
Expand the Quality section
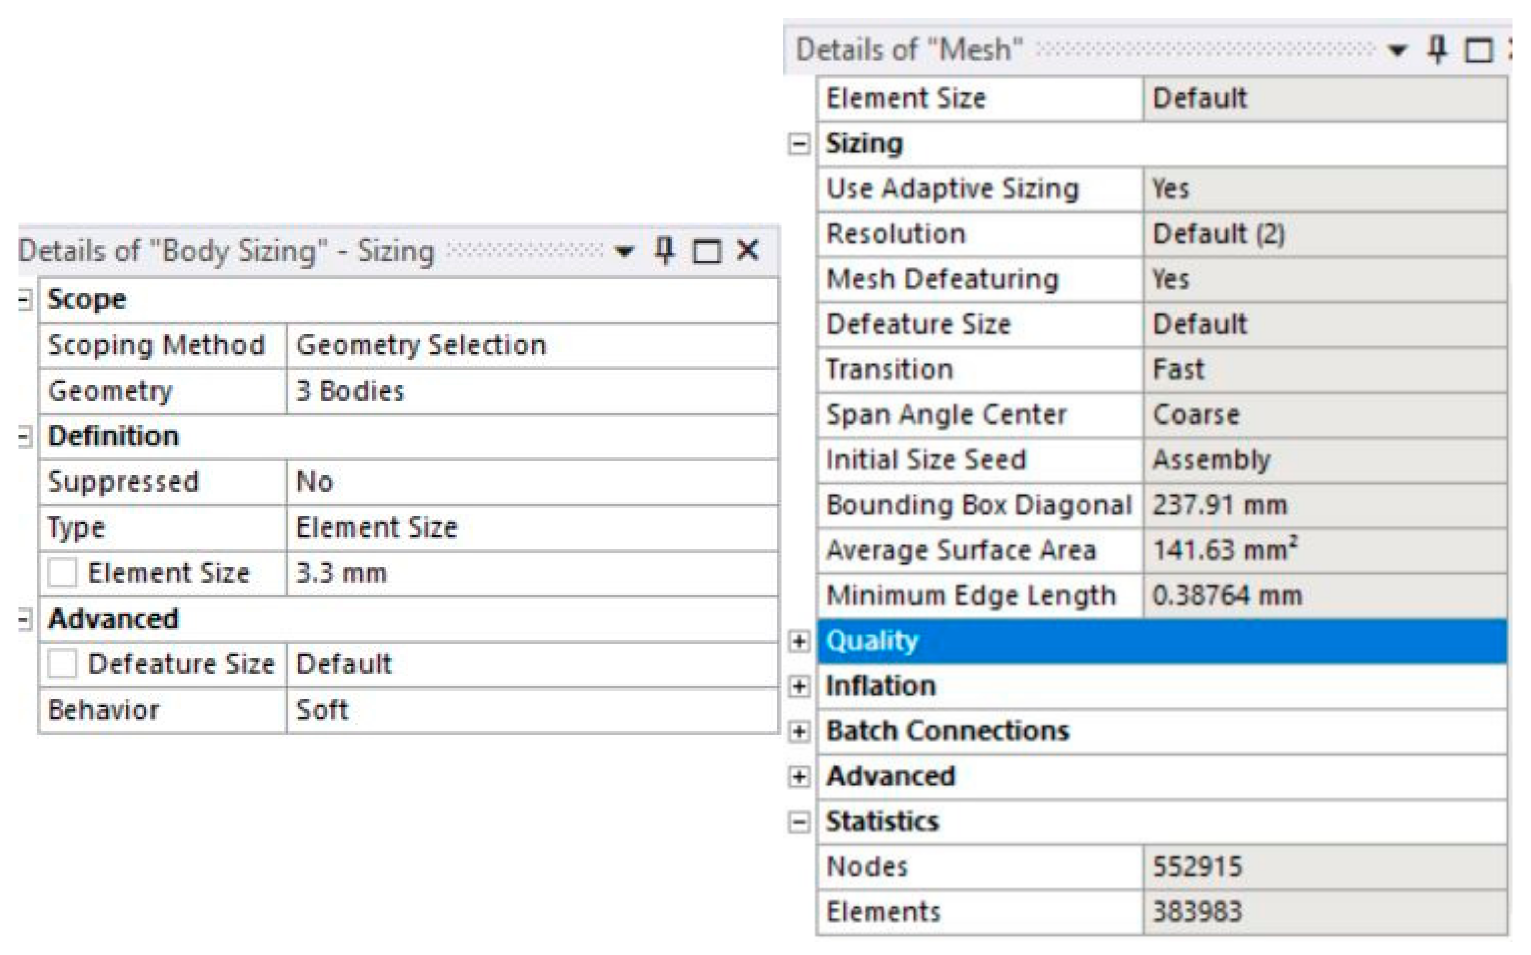799,641
